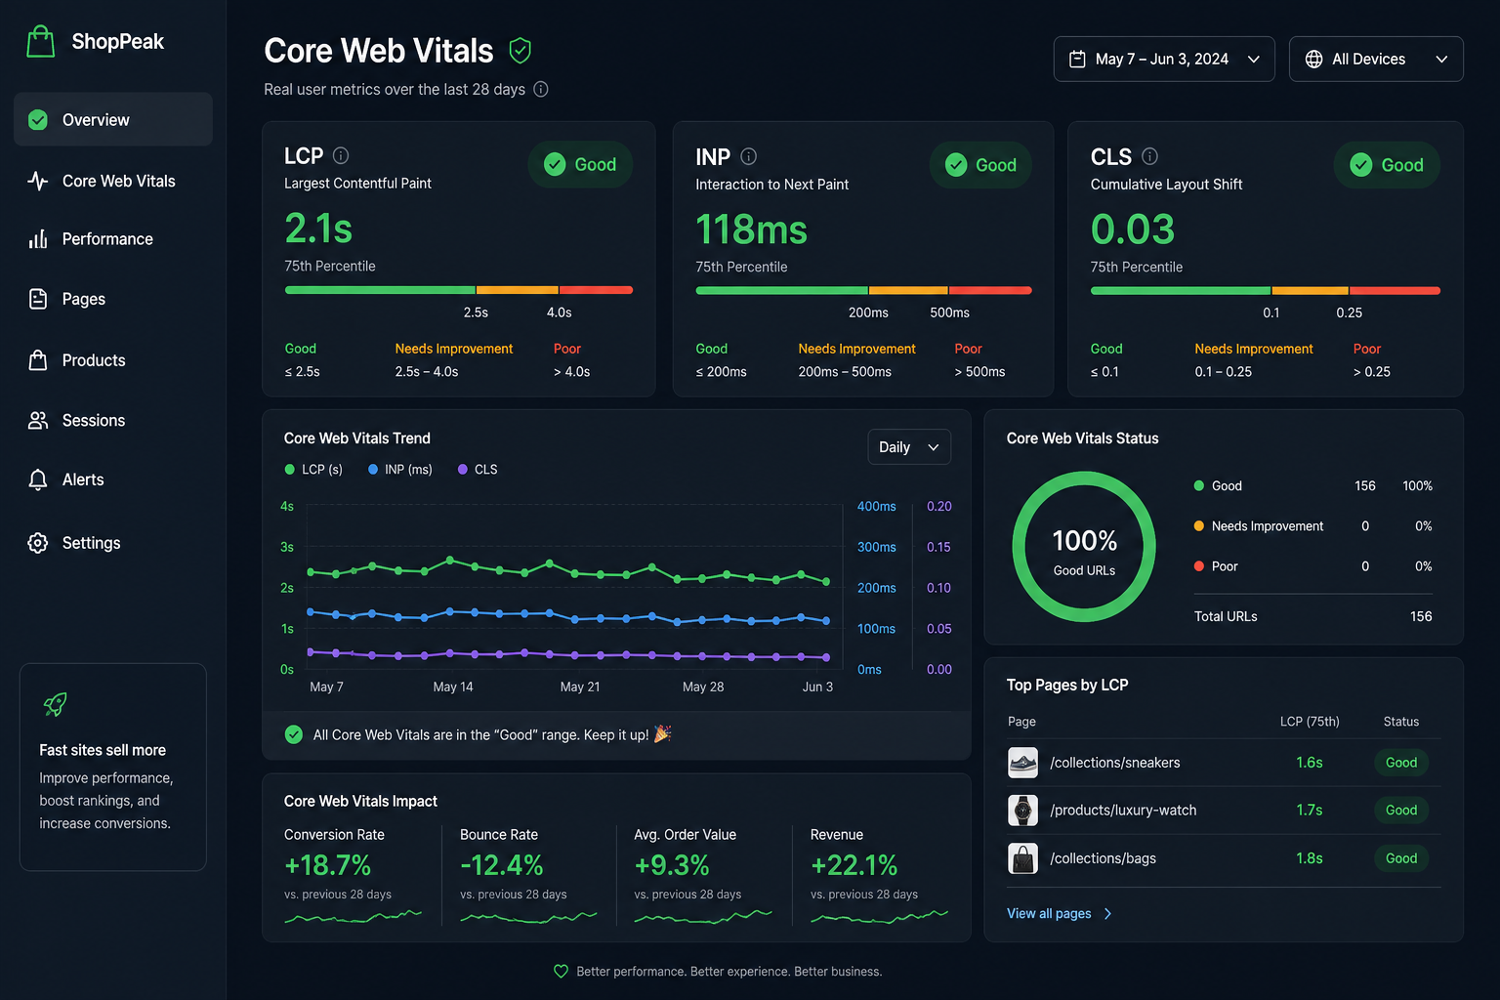
Task: Open the All Devices dropdown
Action: click(1376, 60)
